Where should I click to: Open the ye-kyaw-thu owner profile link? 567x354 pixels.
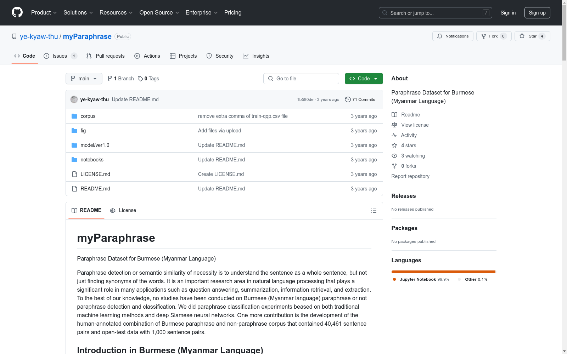(x=39, y=36)
